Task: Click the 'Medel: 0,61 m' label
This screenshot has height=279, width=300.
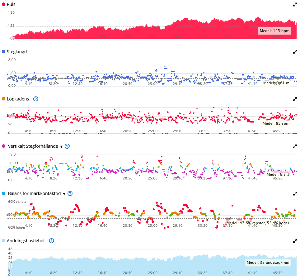Action: tap(276, 83)
